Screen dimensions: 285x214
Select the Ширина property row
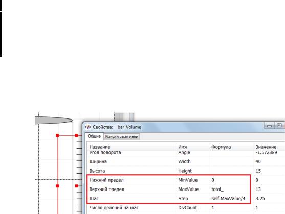(x=186, y=161)
